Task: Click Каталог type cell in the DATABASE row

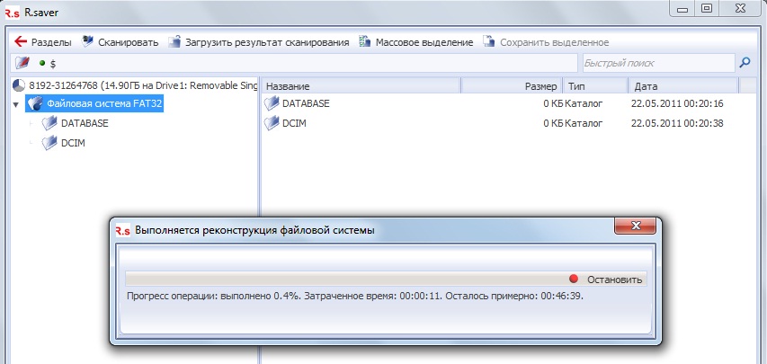Action: pyautogui.click(x=584, y=103)
